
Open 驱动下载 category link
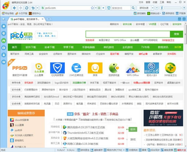coord(115,54)
